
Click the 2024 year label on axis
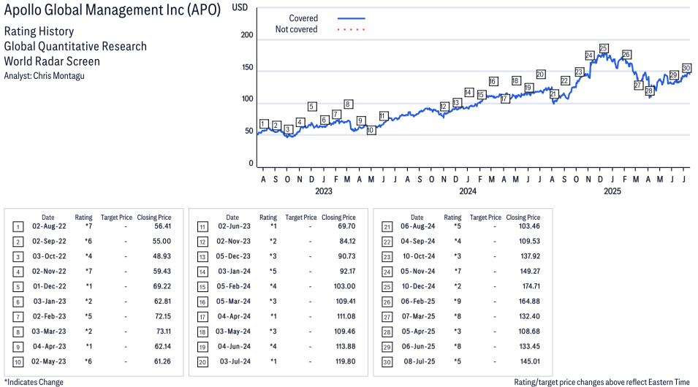click(468, 191)
